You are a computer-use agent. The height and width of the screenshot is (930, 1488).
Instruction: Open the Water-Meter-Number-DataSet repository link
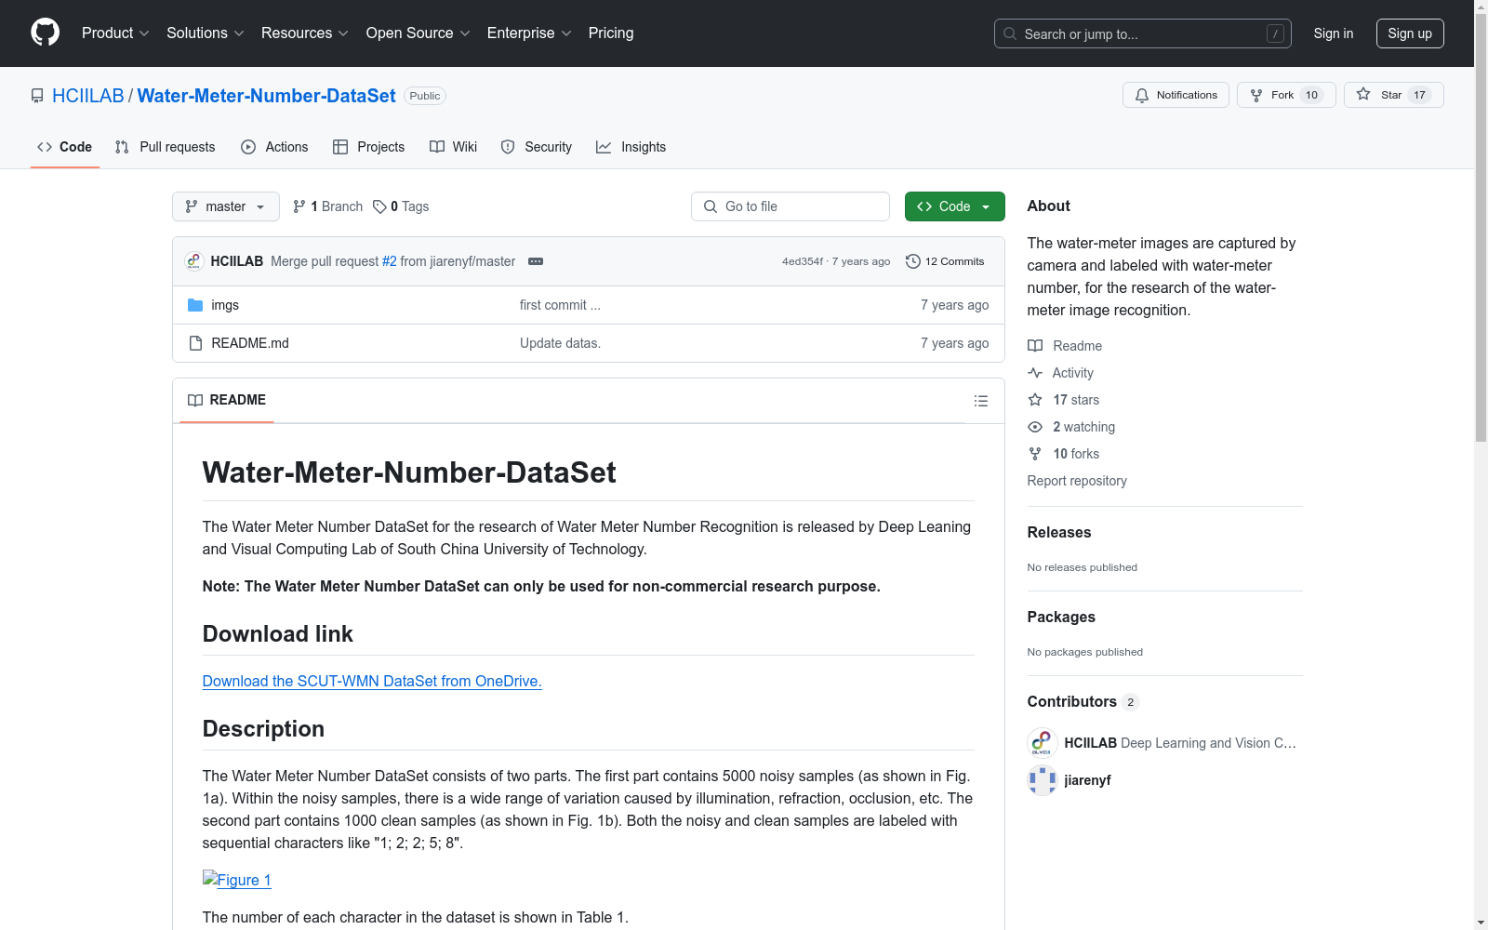click(x=267, y=96)
